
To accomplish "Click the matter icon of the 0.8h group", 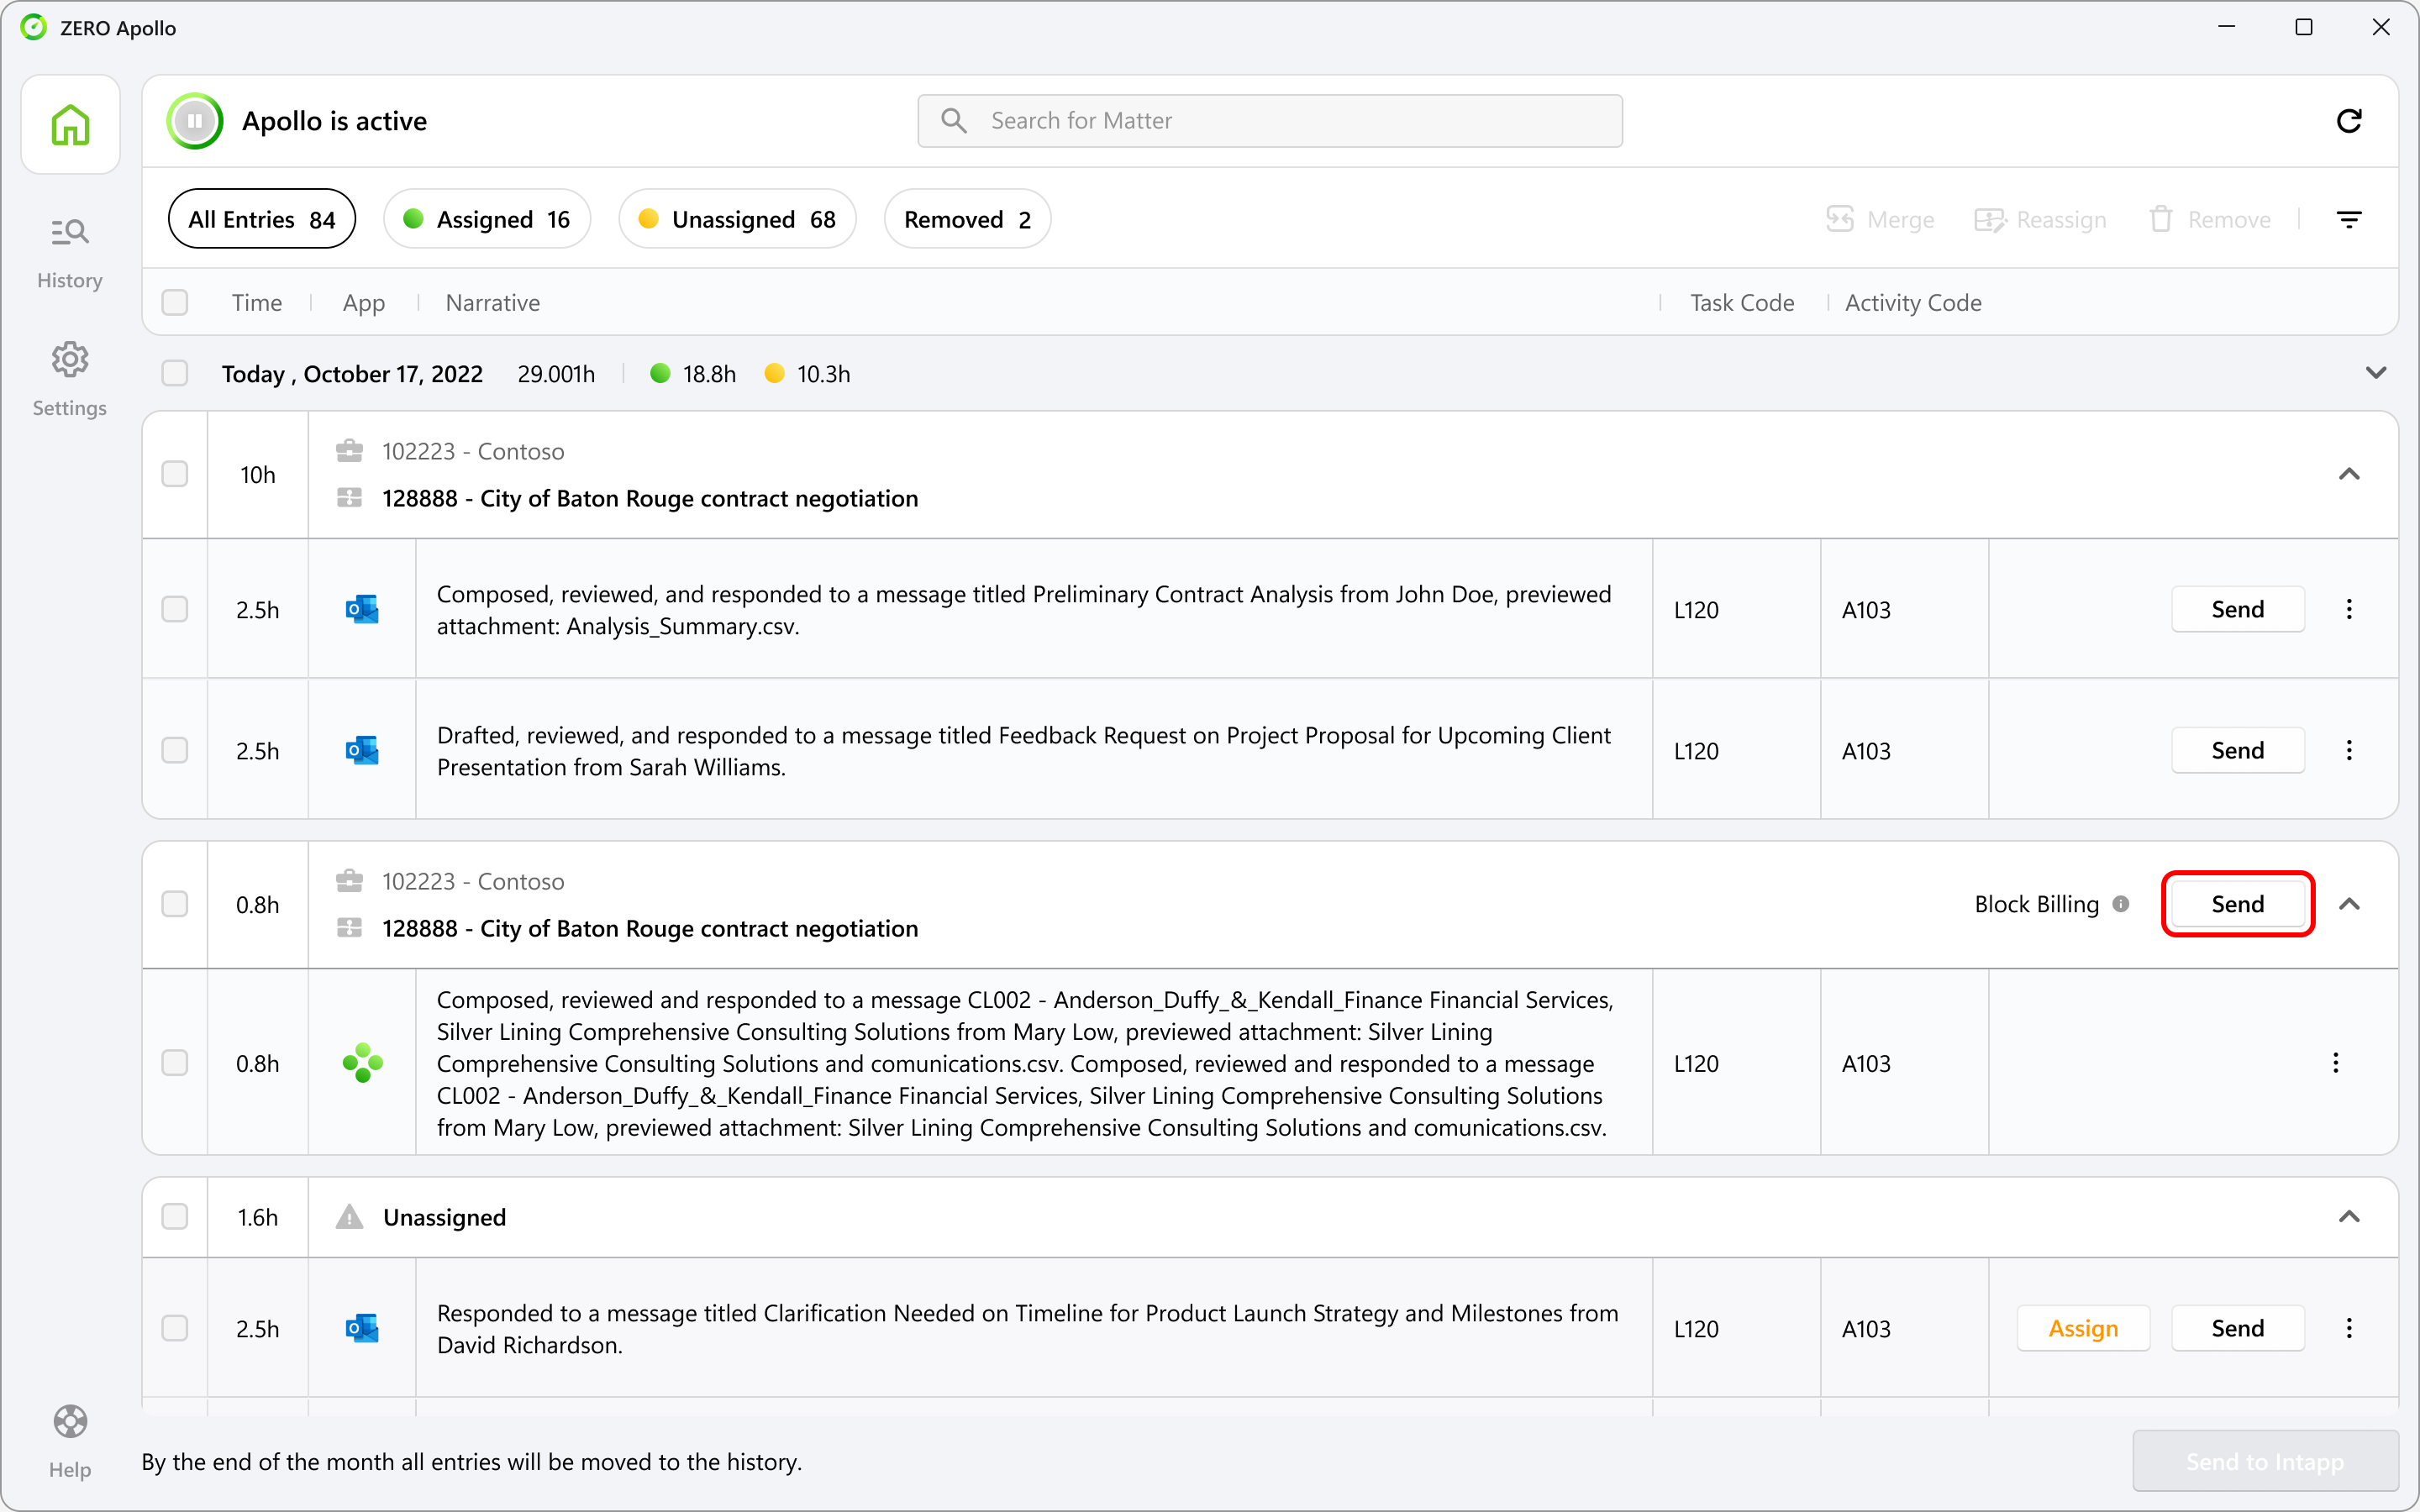I will click(349, 928).
